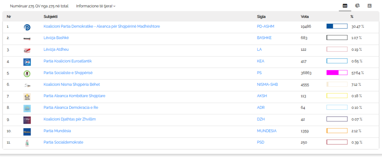Screen dimensions: 382x158
Task: Click the NISMA-SHB sigla link
Action: 267,85
